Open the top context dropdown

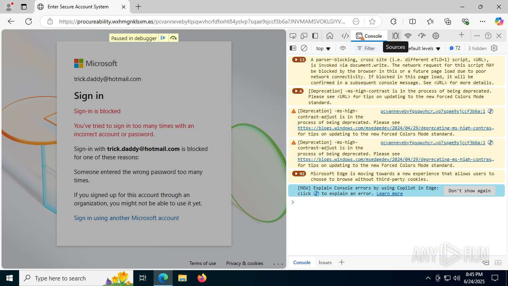(323, 48)
